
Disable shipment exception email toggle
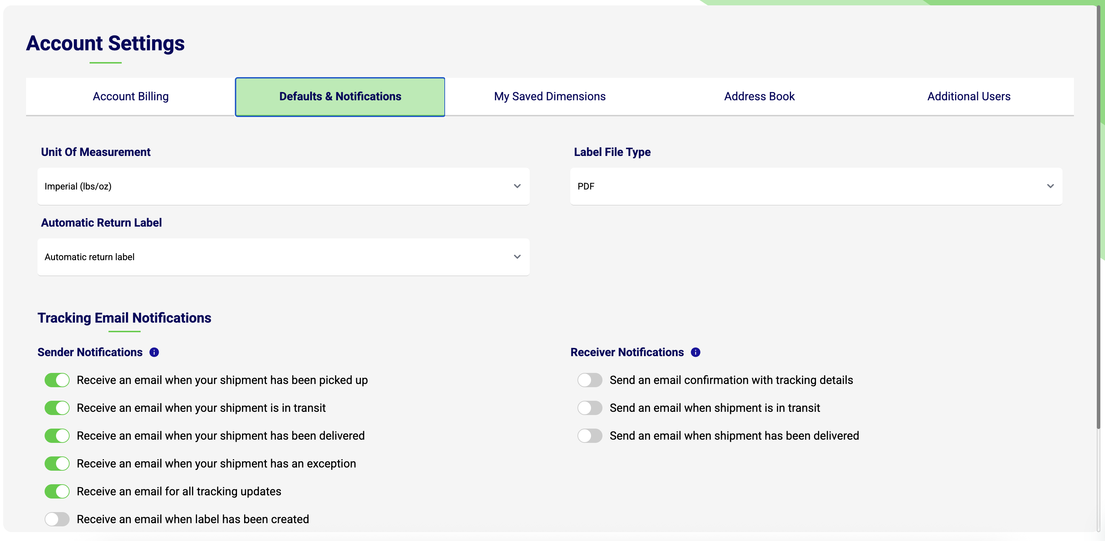pos(57,464)
